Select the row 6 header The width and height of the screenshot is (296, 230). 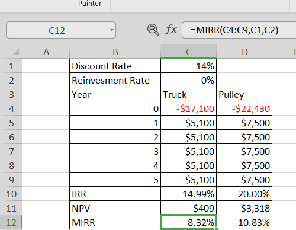pos(11,137)
